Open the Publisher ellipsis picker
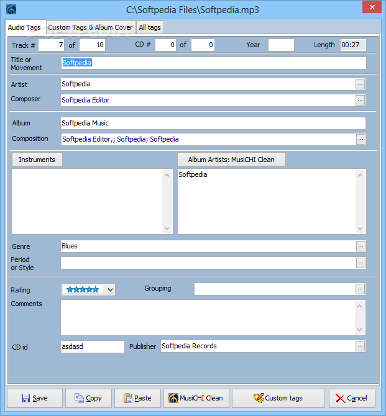 click(360, 346)
